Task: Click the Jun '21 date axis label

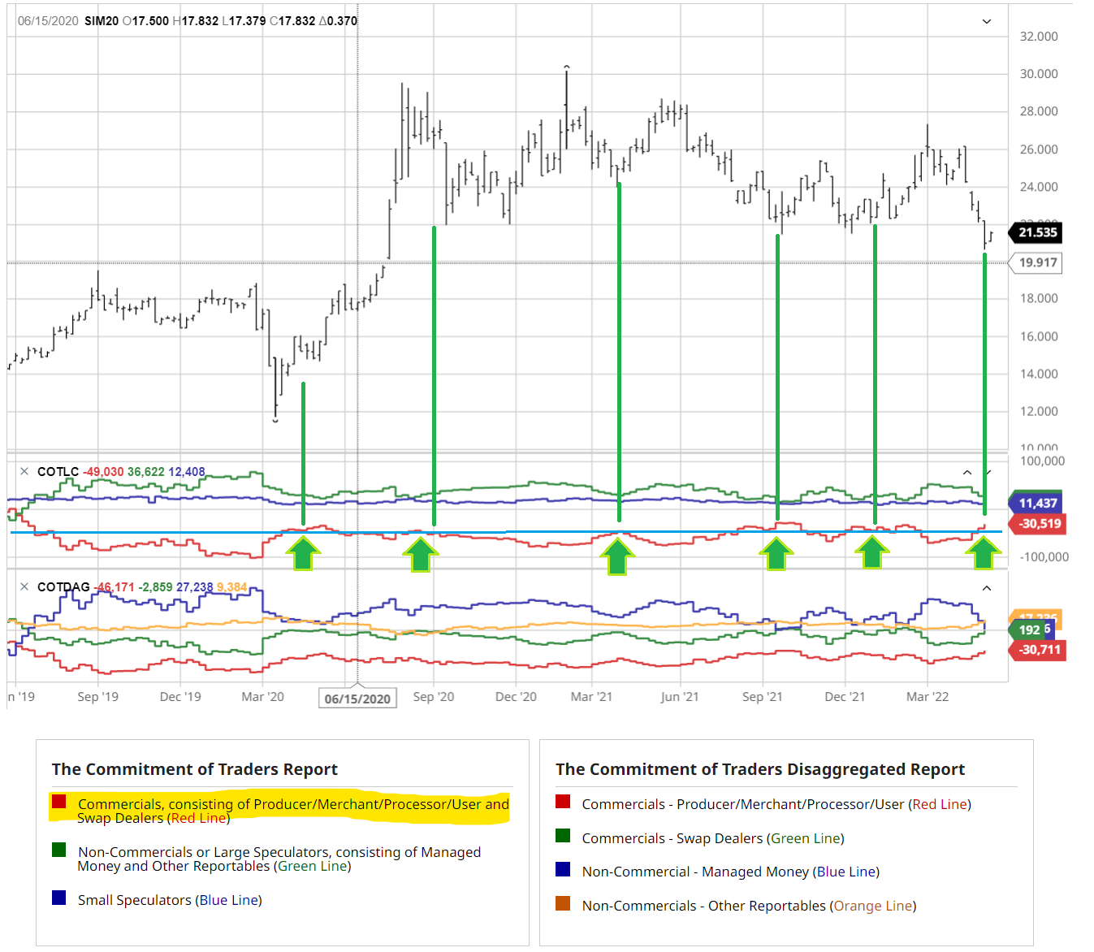Action: pyautogui.click(x=680, y=697)
